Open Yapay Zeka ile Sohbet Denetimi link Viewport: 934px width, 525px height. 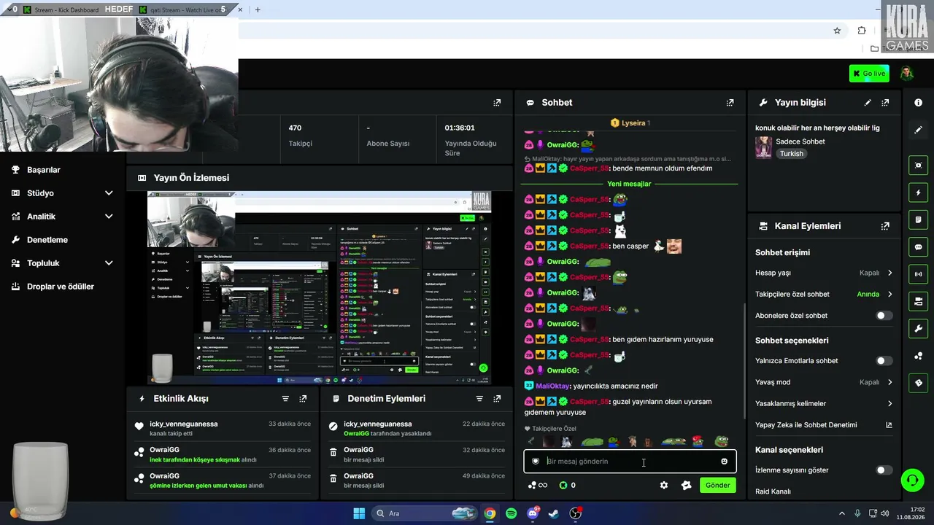point(825,425)
